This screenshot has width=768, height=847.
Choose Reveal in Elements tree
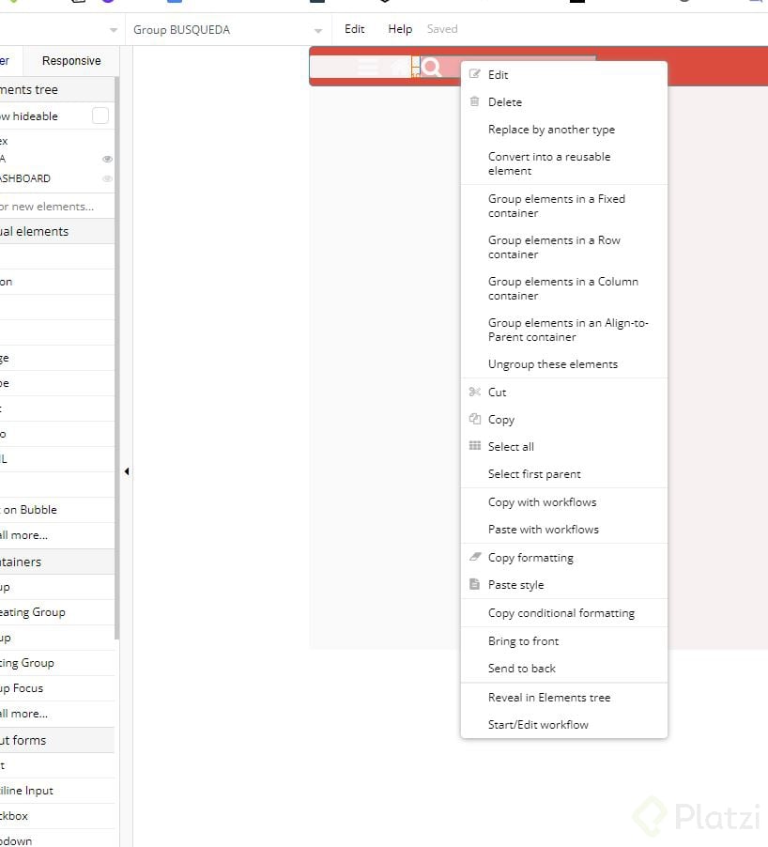click(548, 698)
